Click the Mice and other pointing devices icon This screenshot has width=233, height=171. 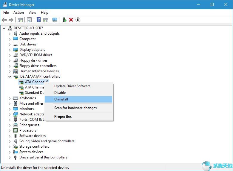tap(16, 103)
